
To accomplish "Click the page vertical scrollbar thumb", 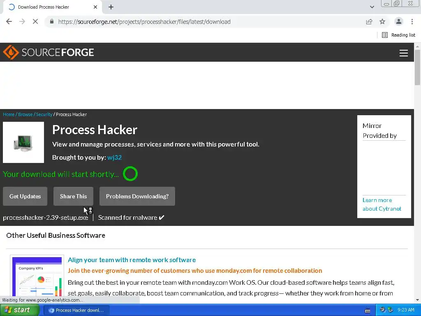I will pos(417,67).
